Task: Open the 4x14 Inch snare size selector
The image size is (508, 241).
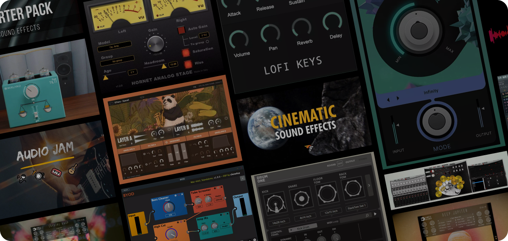Action: tap(305, 216)
